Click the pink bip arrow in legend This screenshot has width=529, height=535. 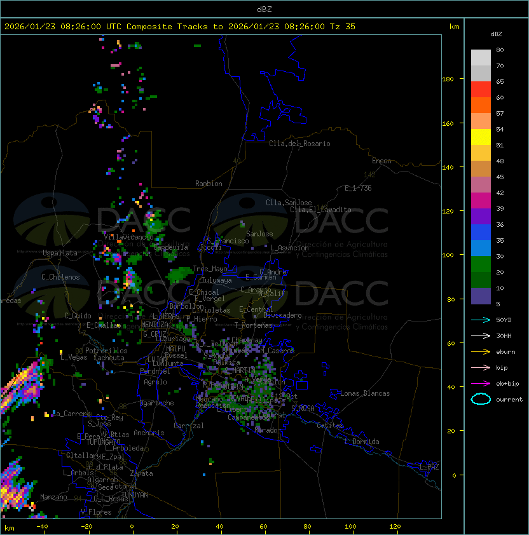[481, 367]
